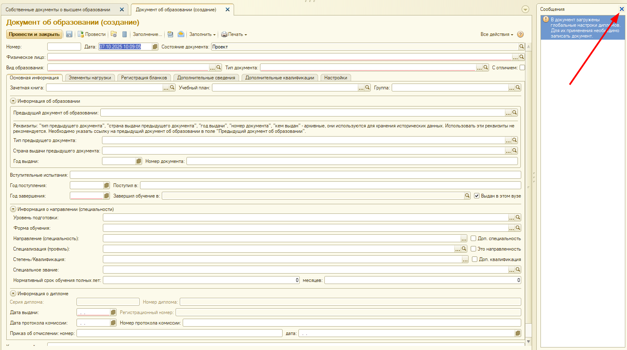This screenshot has width=627, height=350.
Task: Switch to Элементы нагрузки tab
Action: 90,78
